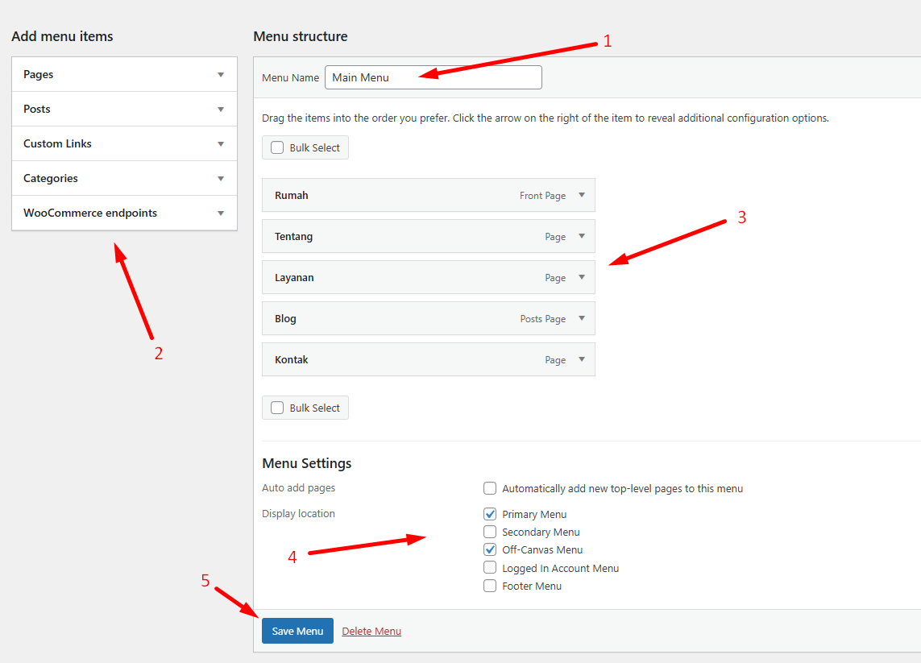Expand the Kontak menu item options arrow
This screenshot has height=663, width=921.
pos(582,360)
